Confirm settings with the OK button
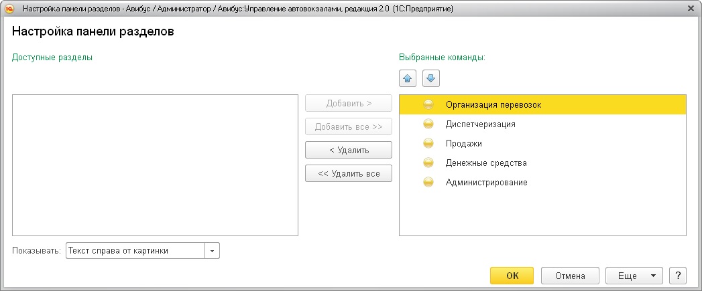This screenshot has height=291, width=702. (x=512, y=276)
